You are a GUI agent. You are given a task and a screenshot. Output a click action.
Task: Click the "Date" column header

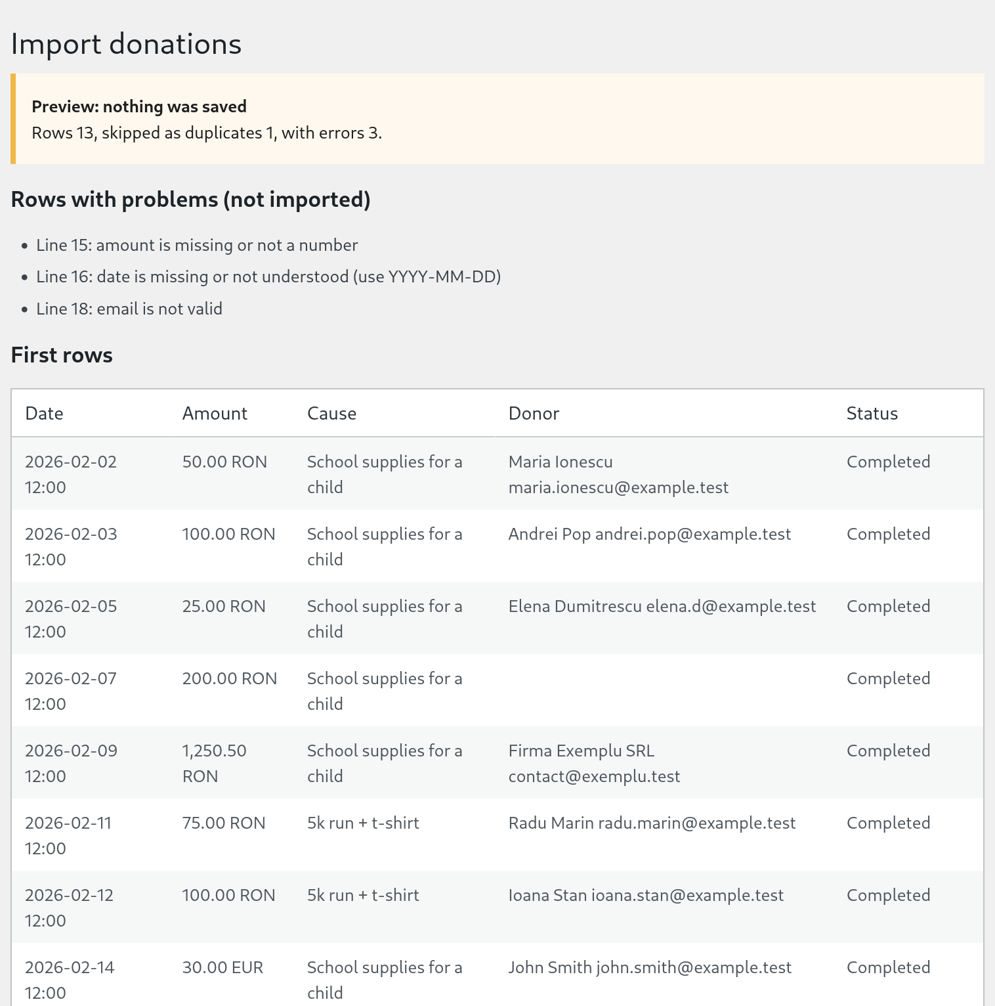click(44, 413)
